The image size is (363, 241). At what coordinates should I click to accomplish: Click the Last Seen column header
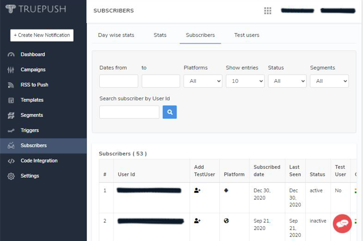click(x=295, y=170)
